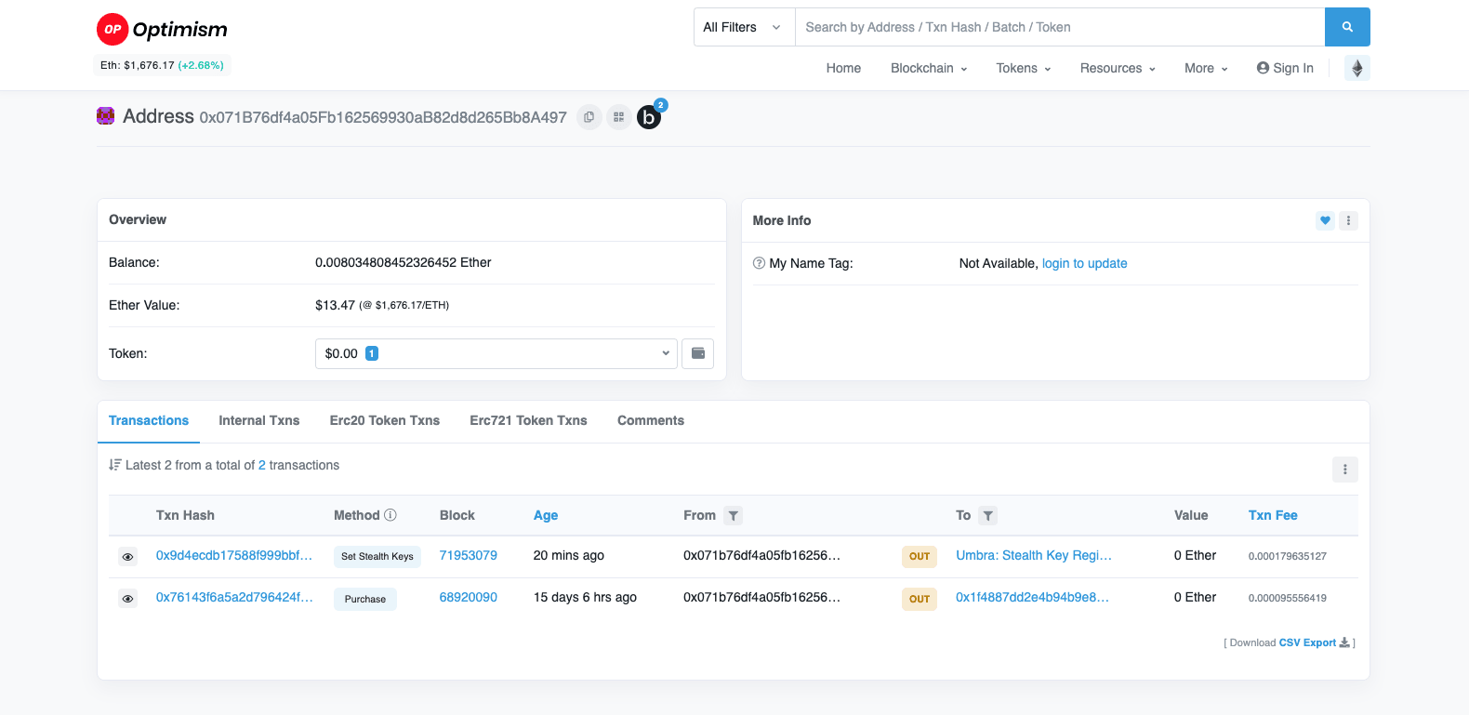Click Sign In link
The image size is (1469, 715).
[1285, 68]
